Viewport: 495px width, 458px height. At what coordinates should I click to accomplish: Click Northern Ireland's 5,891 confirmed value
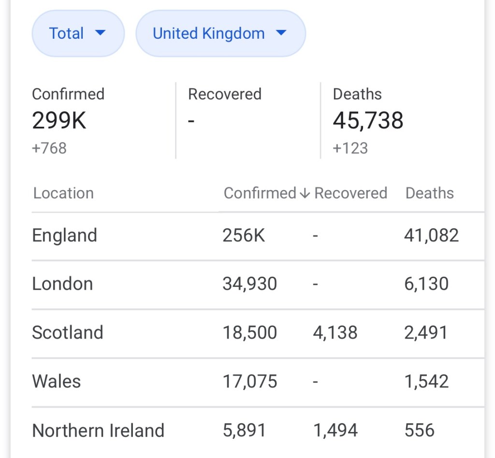point(244,430)
